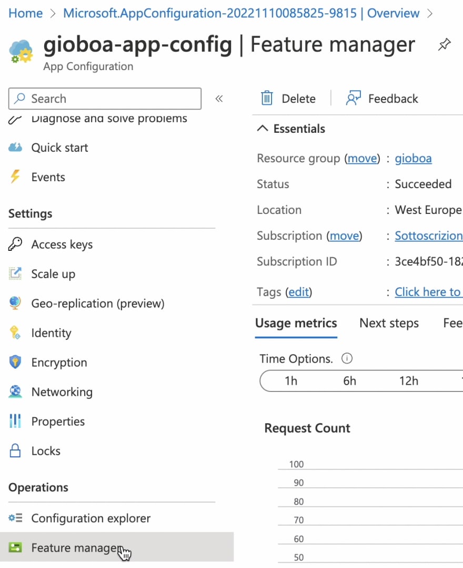
Task: Select the 6h time option
Action: pyautogui.click(x=349, y=381)
